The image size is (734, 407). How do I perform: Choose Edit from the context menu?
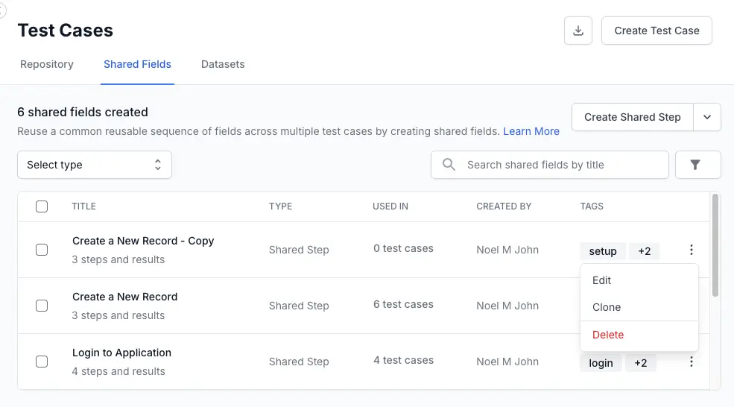tap(639, 280)
